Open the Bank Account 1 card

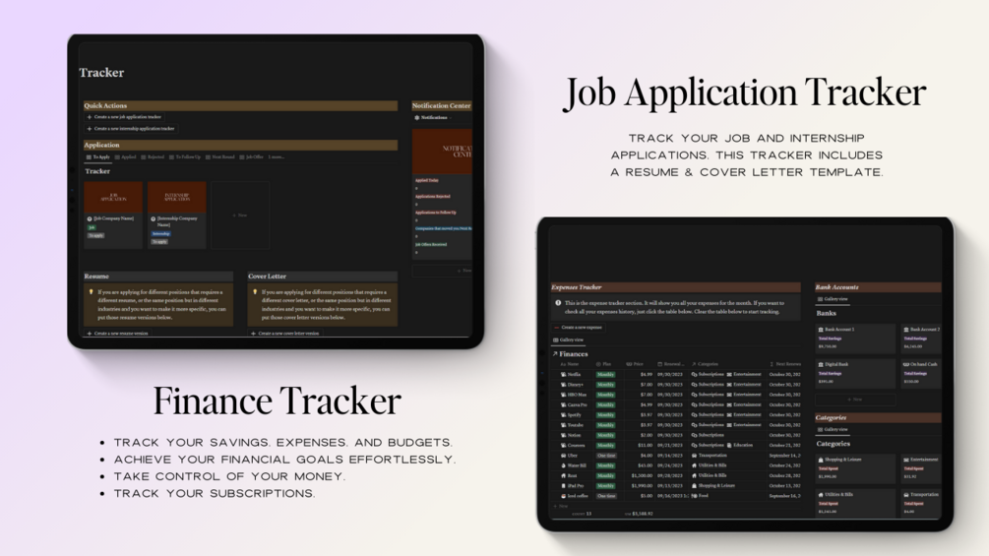[x=855, y=339]
